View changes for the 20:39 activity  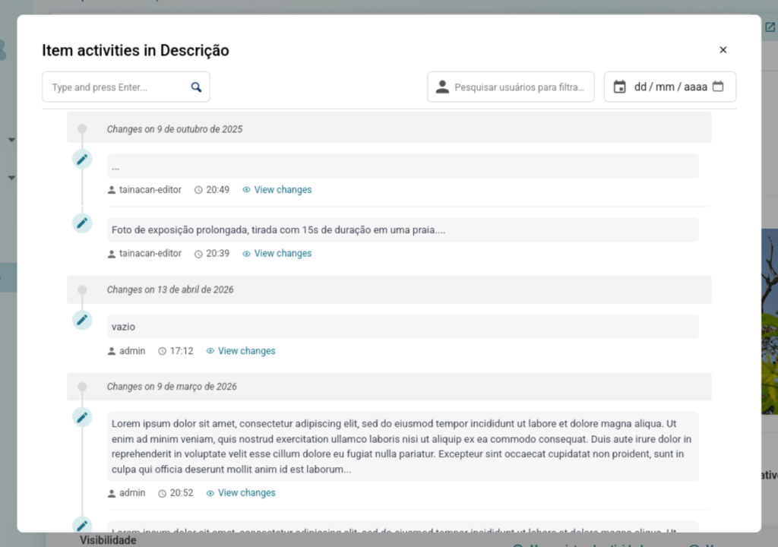(282, 254)
